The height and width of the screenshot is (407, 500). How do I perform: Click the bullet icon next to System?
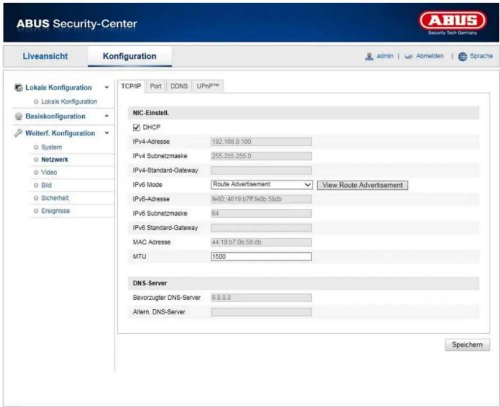36,147
